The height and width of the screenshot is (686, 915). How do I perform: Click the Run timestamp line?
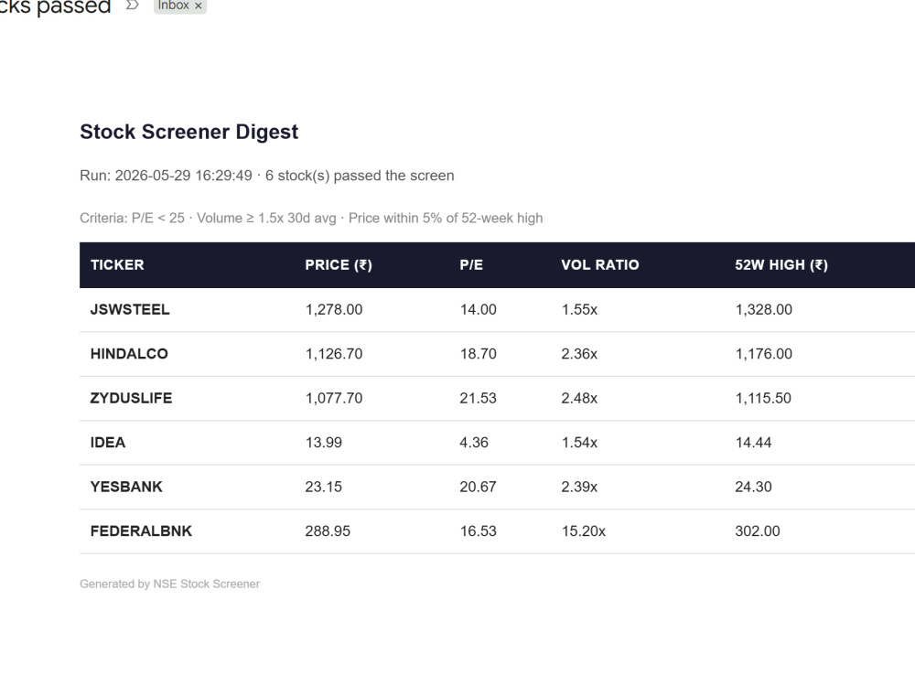266,176
